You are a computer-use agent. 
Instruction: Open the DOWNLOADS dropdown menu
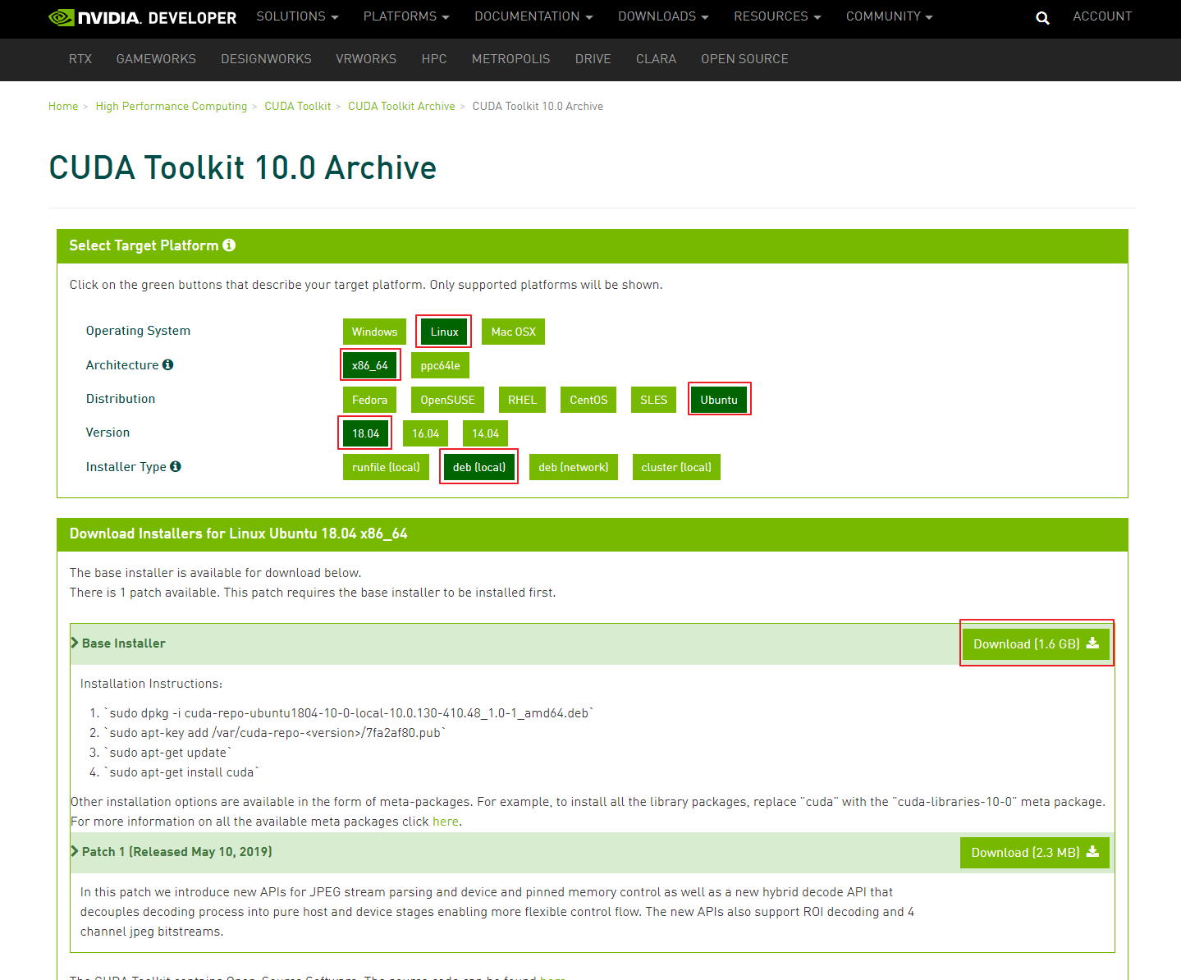point(663,16)
